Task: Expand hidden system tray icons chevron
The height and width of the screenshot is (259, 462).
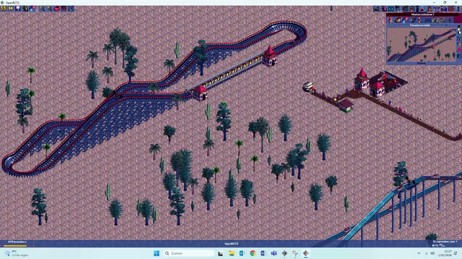Action: pyautogui.click(x=419, y=253)
